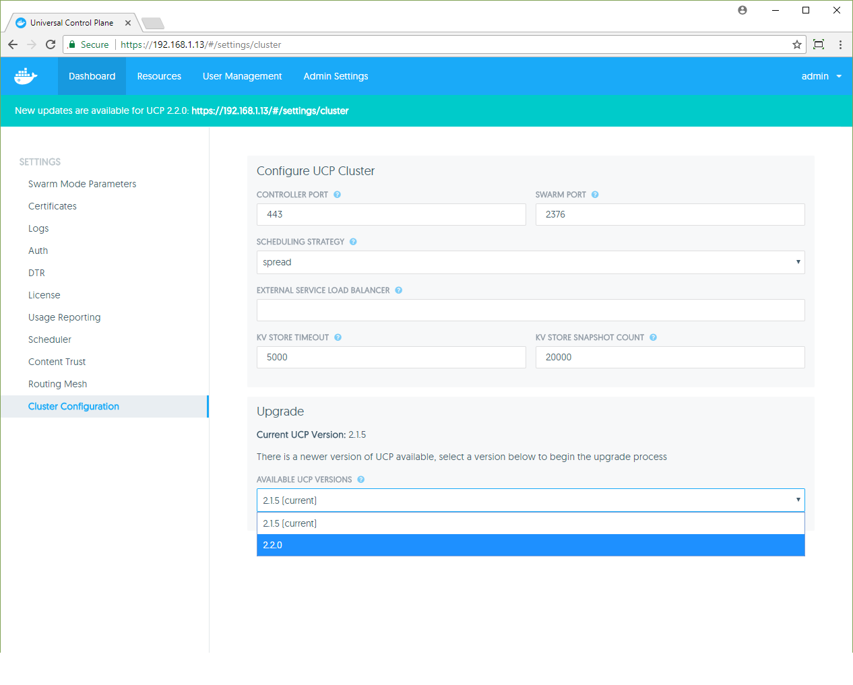Click help icon for KV Store Snapshot Count

653,337
